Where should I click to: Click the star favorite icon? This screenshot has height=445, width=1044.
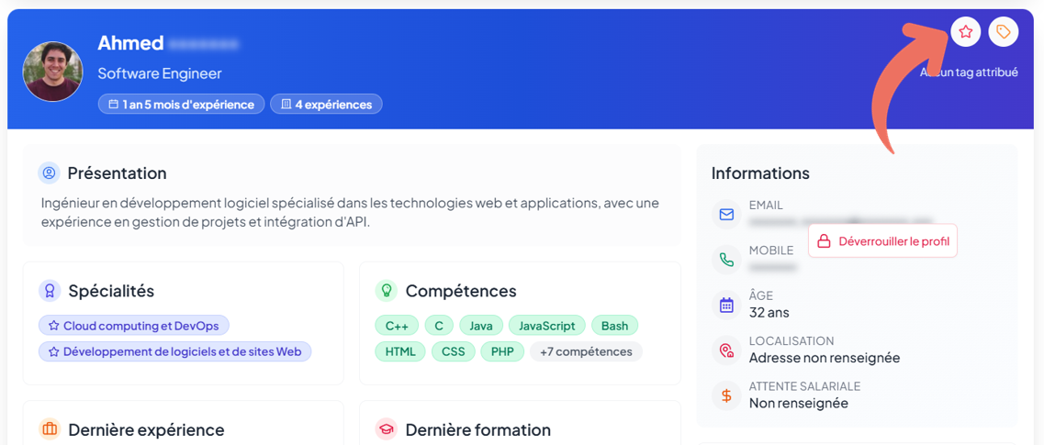click(965, 32)
